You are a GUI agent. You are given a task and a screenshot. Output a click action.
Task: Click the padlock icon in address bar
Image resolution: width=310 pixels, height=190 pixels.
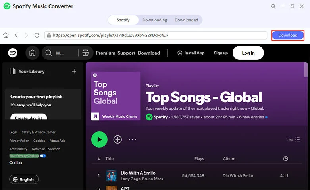(49, 35)
